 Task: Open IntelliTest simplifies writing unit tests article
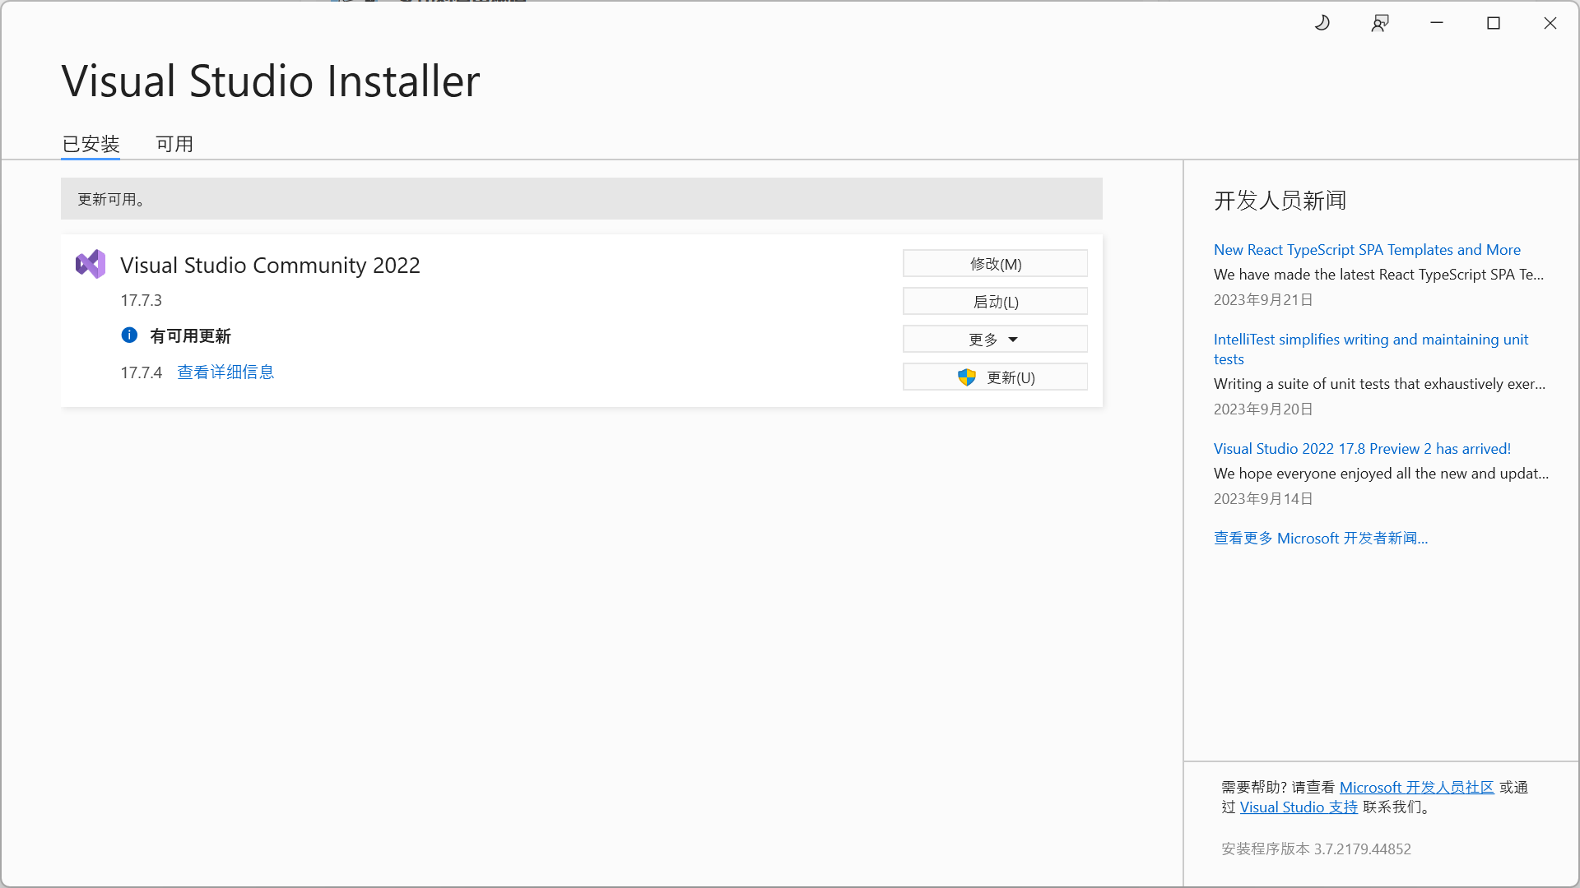pos(1371,349)
